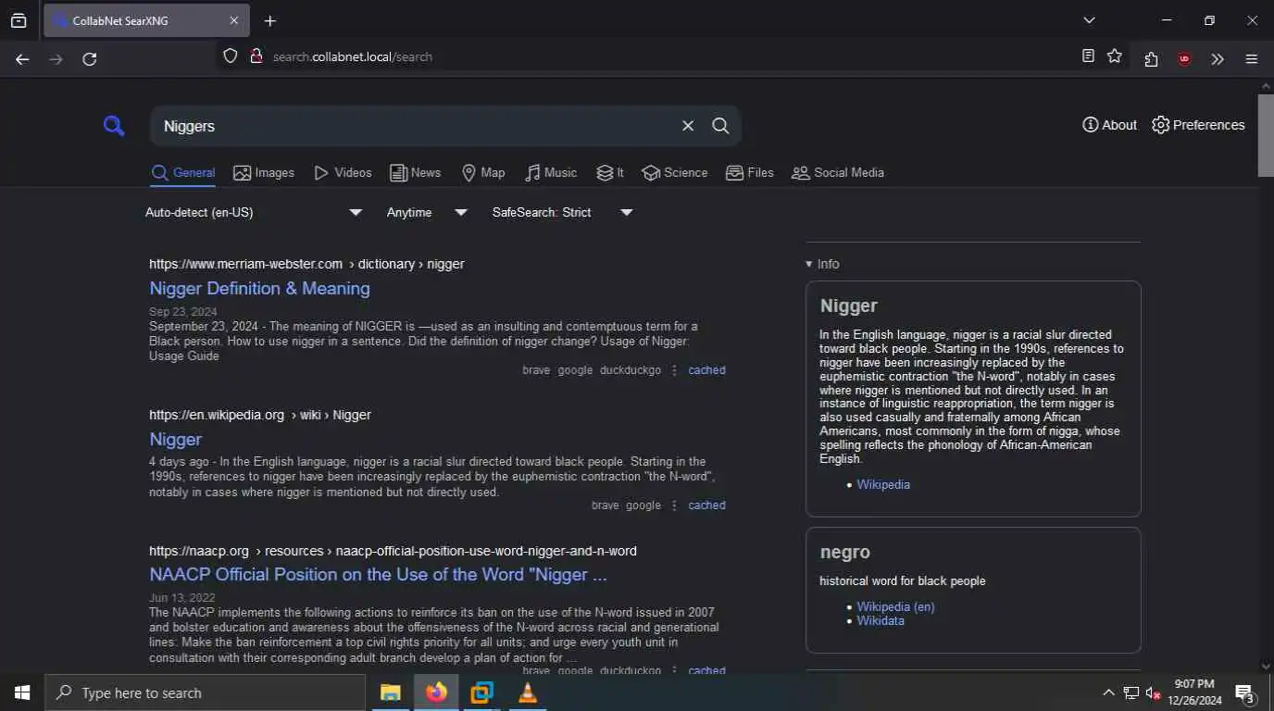
Task: Open cached copy of the Merriam-Webster result
Action: (706, 370)
